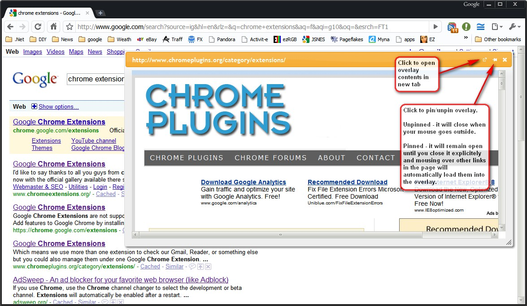Toggle the overlay pin/unpin icon

click(x=495, y=60)
